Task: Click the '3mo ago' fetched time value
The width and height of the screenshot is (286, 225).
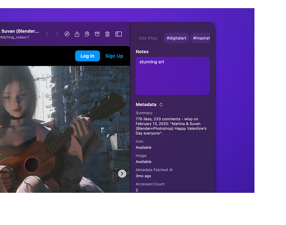Action: coord(144,176)
